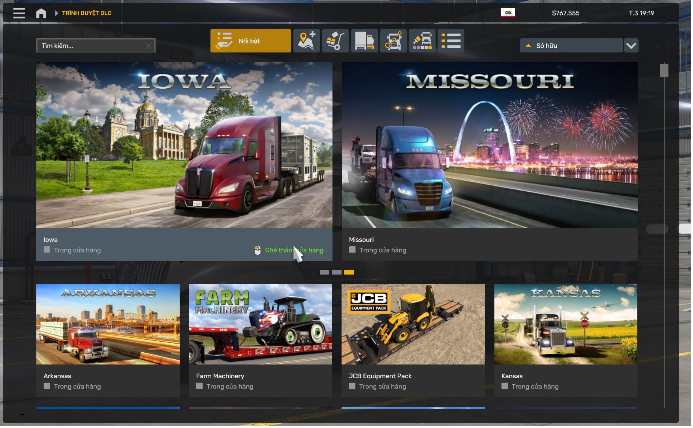Open the truck and trailer category tab
Viewport: 693px width, 428px height.
[x=364, y=41]
